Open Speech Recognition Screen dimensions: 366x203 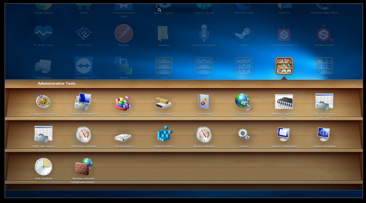click(x=204, y=34)
